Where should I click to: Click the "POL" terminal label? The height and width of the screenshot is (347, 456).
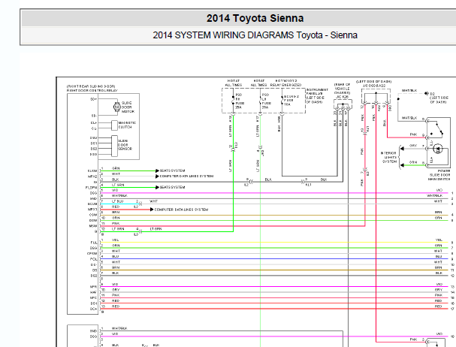click(x=93, y=259)
